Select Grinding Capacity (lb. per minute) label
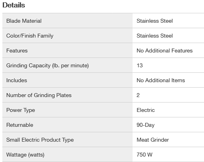This screenshot has width=204, height=162. 47,66
